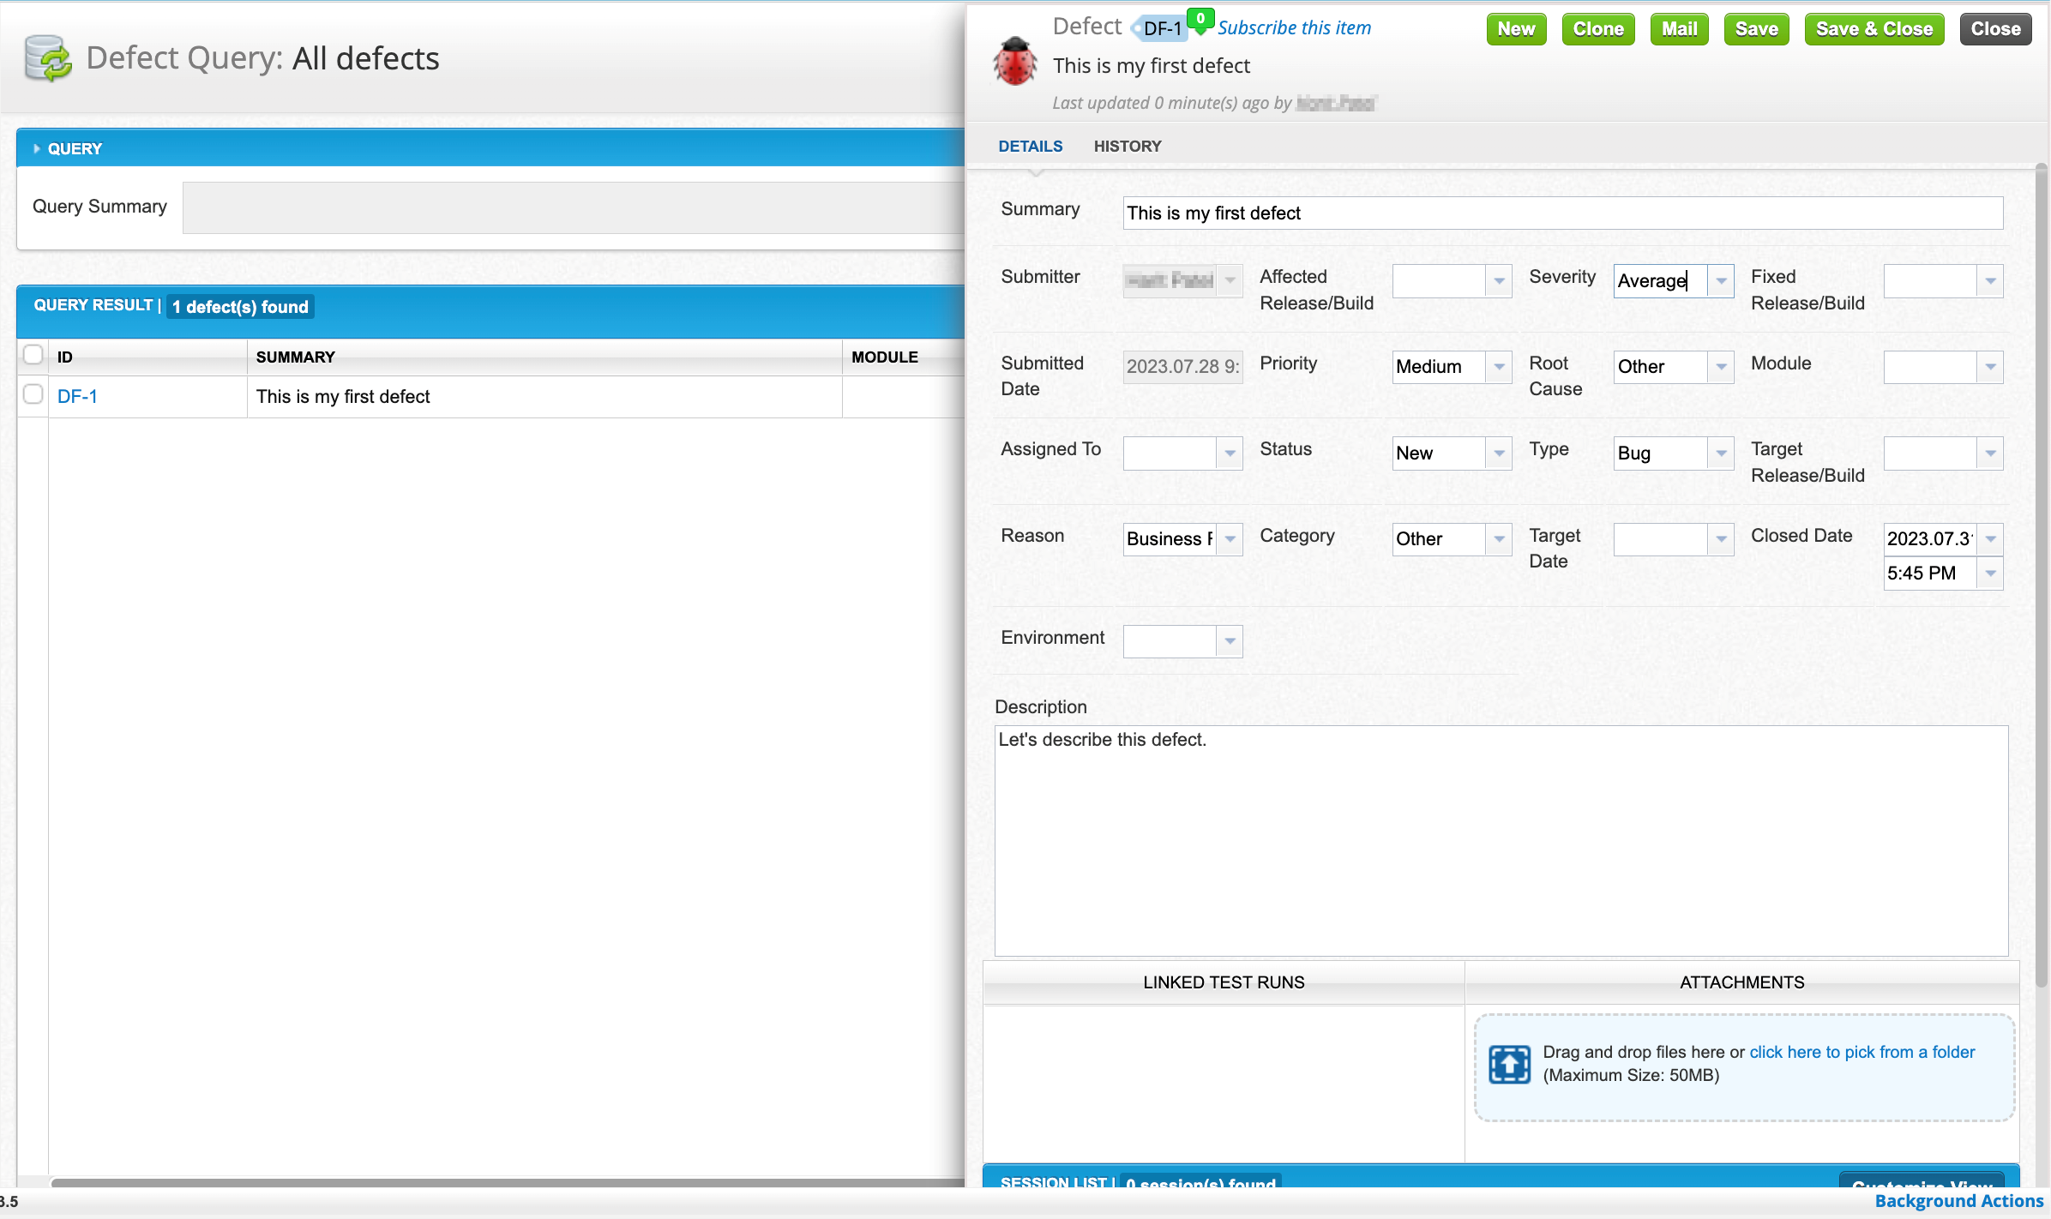
Task: Open the Closed Date time picker arrow
Action: pos(1990,573)
